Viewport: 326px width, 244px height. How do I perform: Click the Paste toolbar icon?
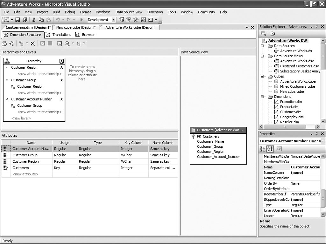[48, 20]
